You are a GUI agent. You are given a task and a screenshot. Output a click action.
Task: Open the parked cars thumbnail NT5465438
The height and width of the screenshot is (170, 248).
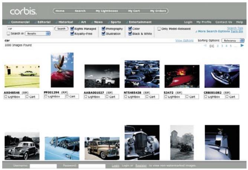tap(142, 74)
